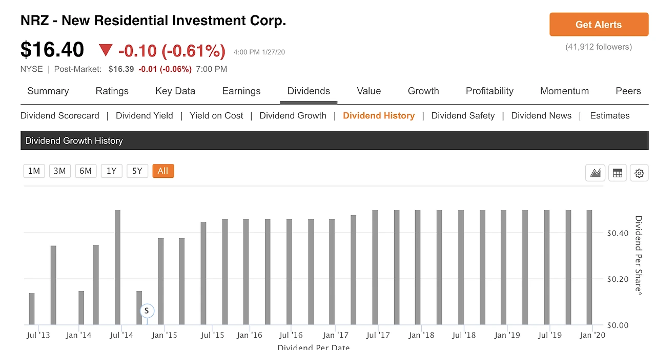
Task: Go to the Profitability tab
Action: (489, 91)
